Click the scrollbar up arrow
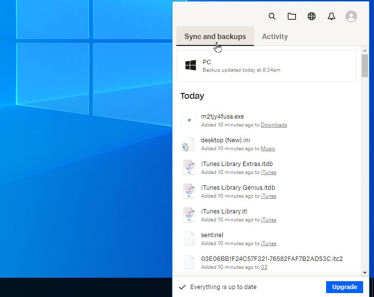This screenshot has height=297, width=374. pyautogui.click(x=365, y=50)
